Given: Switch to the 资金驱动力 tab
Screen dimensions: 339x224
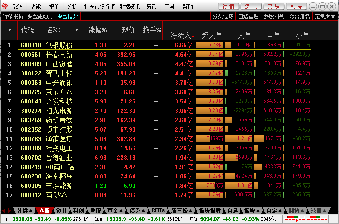Looking at the screenshot, I should pyautogui.click(x=40, y=17).
